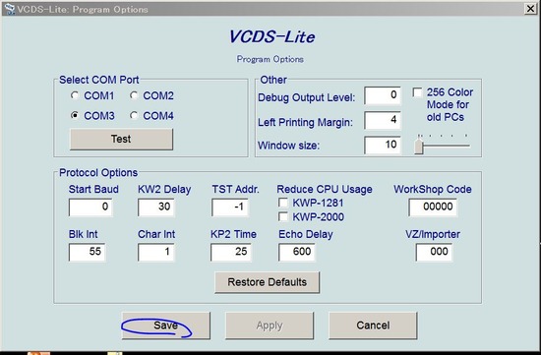
Task: Click the KP2 Time label
Action: [233, 234]
